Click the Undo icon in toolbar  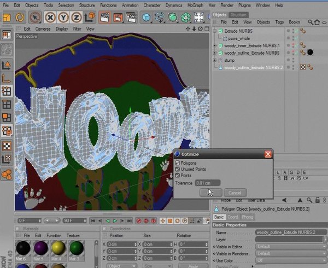click(7, 18)
